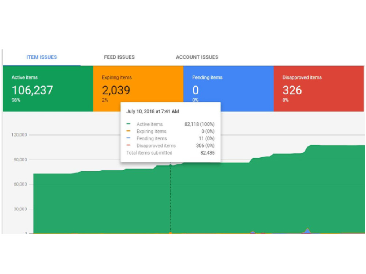This screenshot has width=366, height=274.
Task: Click the large blue pending spike on chart
Action: [x=308, y=231]
